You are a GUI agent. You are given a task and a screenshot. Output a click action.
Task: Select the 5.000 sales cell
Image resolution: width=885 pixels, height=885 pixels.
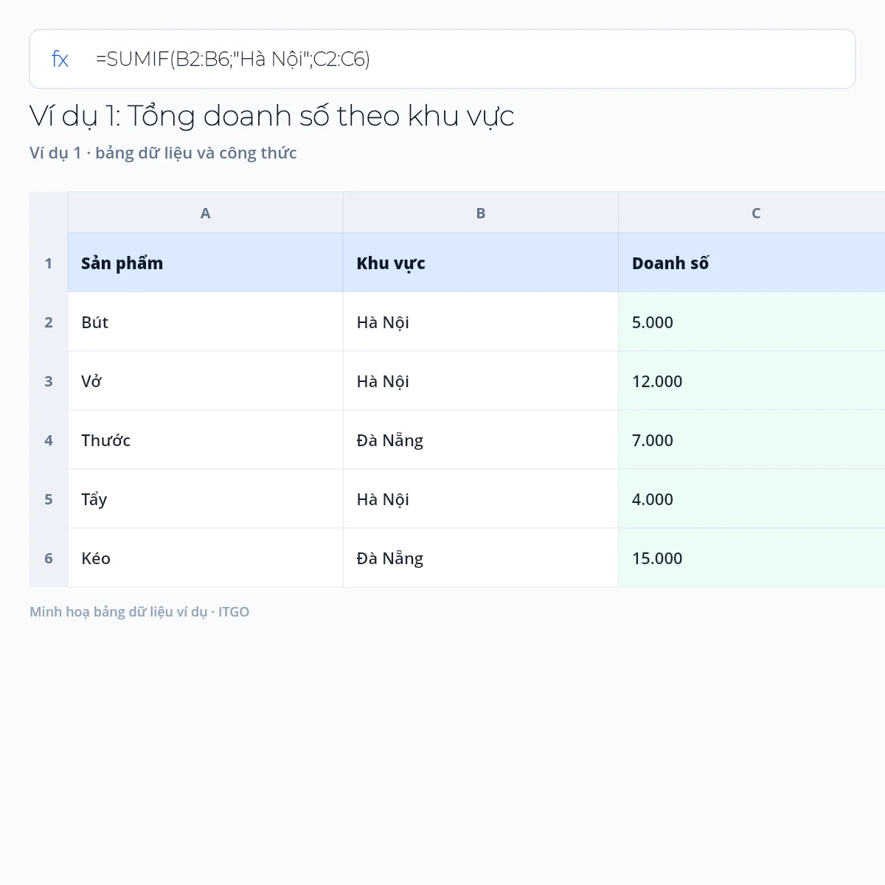point(752,322)
